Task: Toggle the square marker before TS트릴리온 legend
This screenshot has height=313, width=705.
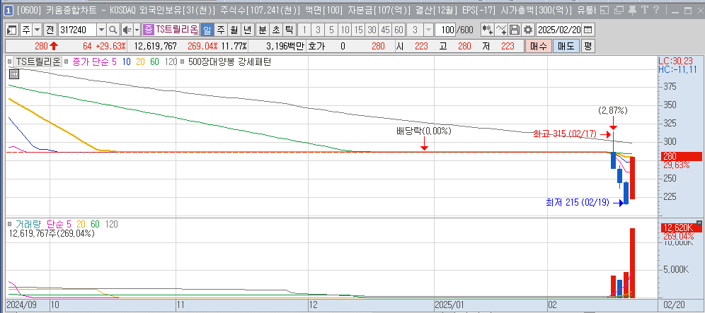Action: [10, 62]
